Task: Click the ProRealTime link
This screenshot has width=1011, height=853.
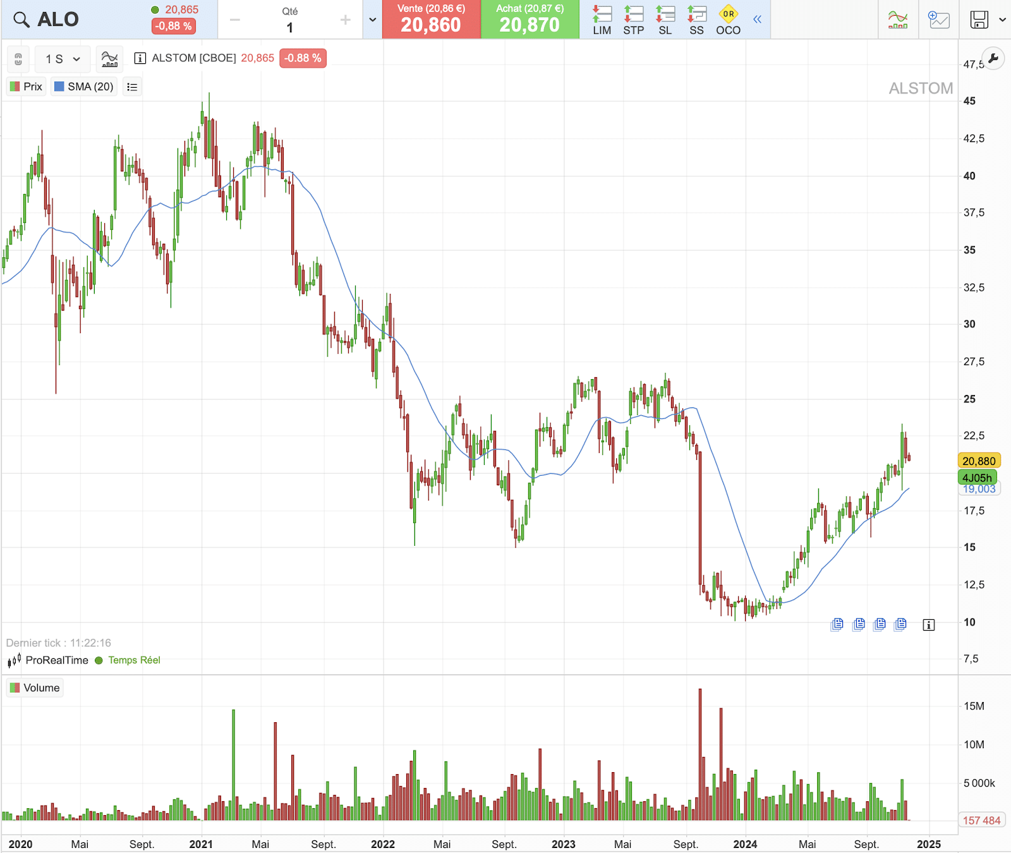Action: [x=57, y=660]
